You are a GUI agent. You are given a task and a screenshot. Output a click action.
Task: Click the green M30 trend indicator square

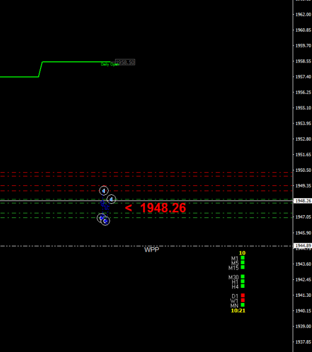(x=243, y=277)
